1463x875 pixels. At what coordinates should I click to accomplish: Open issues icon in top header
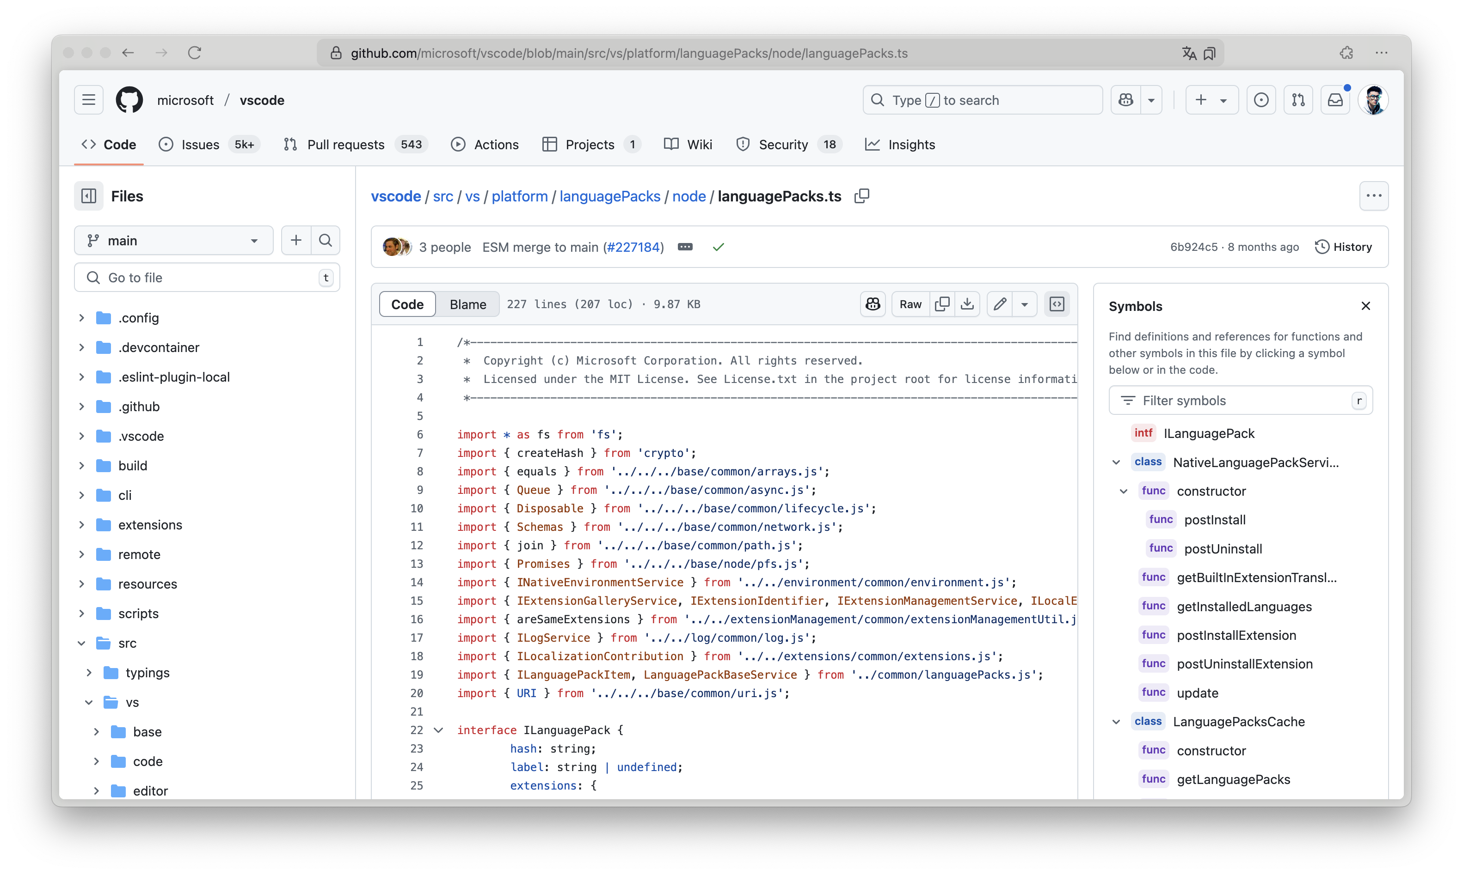[1260, 100]
